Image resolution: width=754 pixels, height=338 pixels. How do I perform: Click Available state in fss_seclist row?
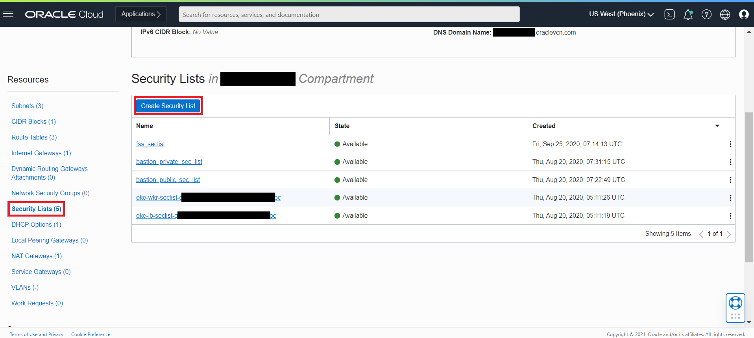point(351,144)
